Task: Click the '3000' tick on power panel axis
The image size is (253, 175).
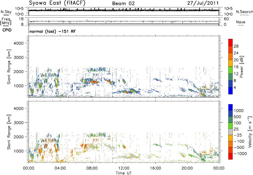Action: click(x=18, y=57)
